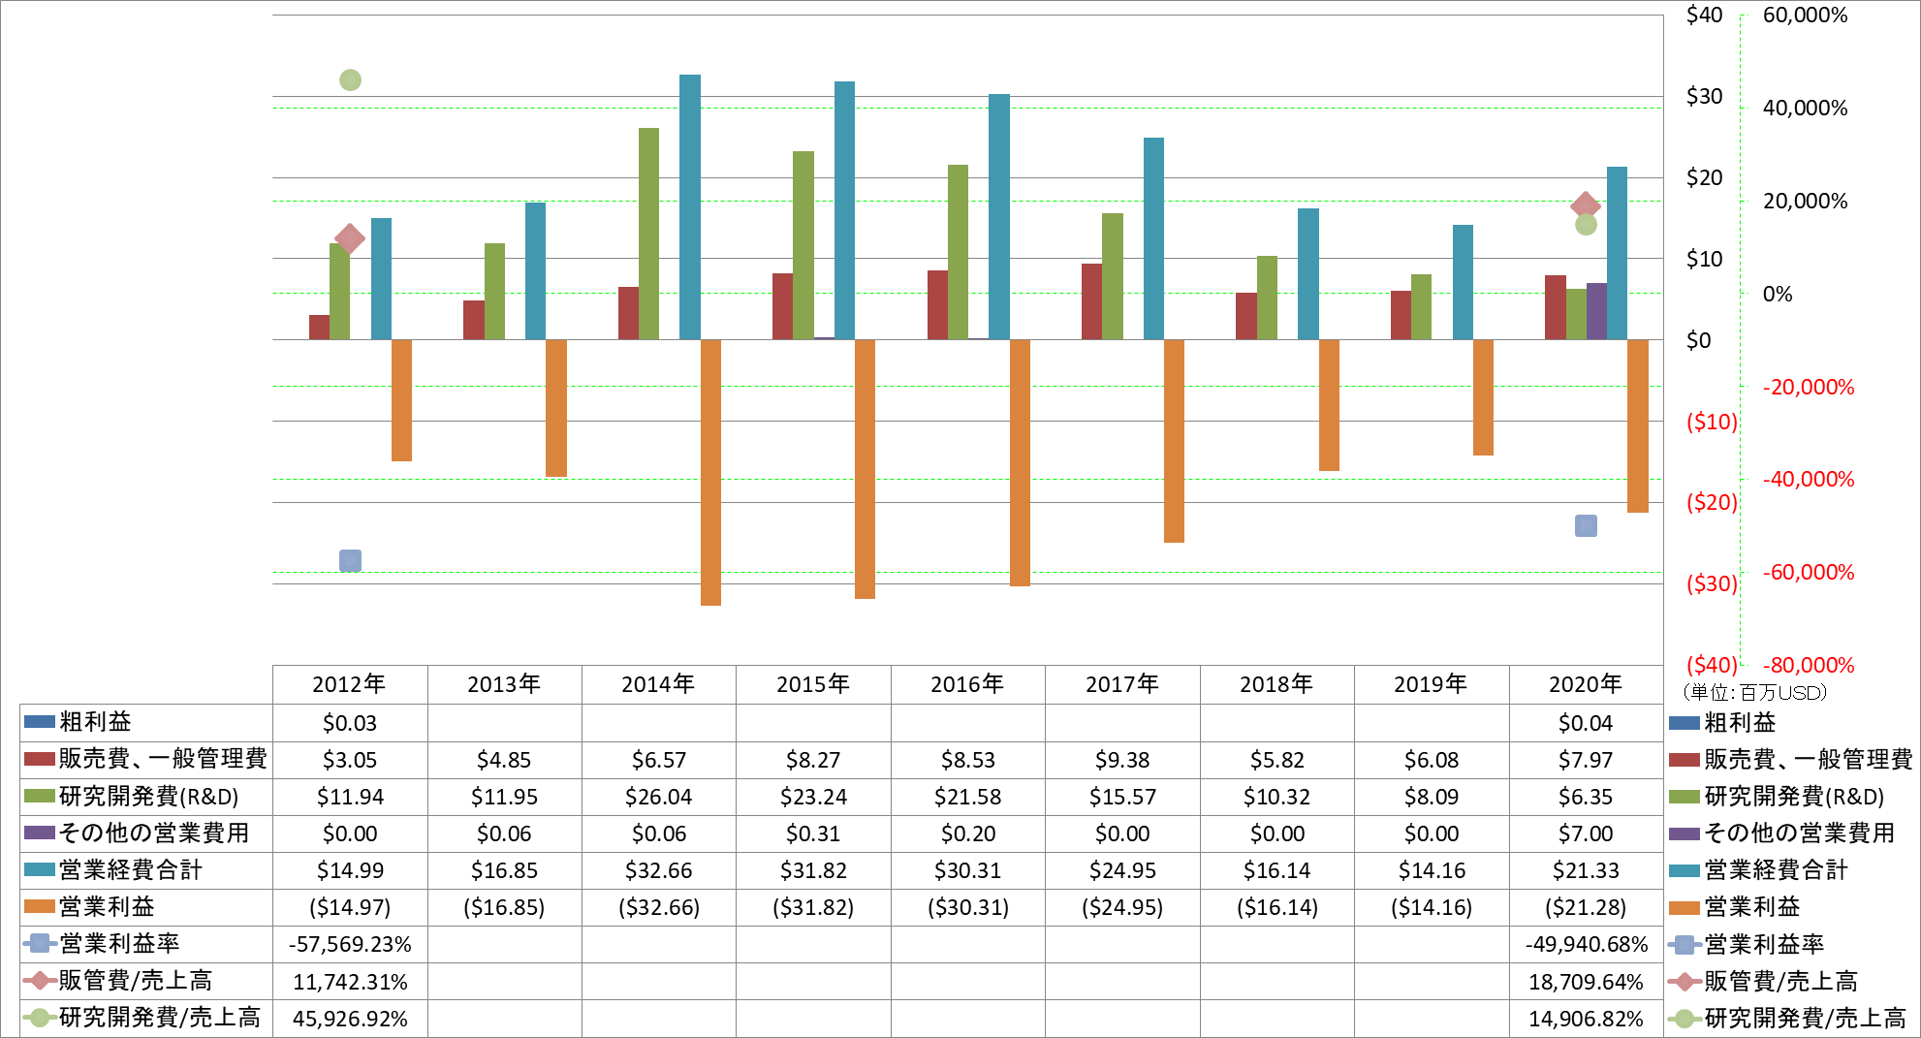Select the 粗利益 blue legend swatch in left table

40,722
